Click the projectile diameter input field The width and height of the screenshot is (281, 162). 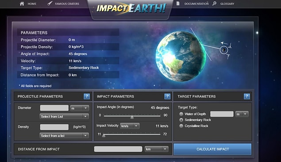pos(54,108)
